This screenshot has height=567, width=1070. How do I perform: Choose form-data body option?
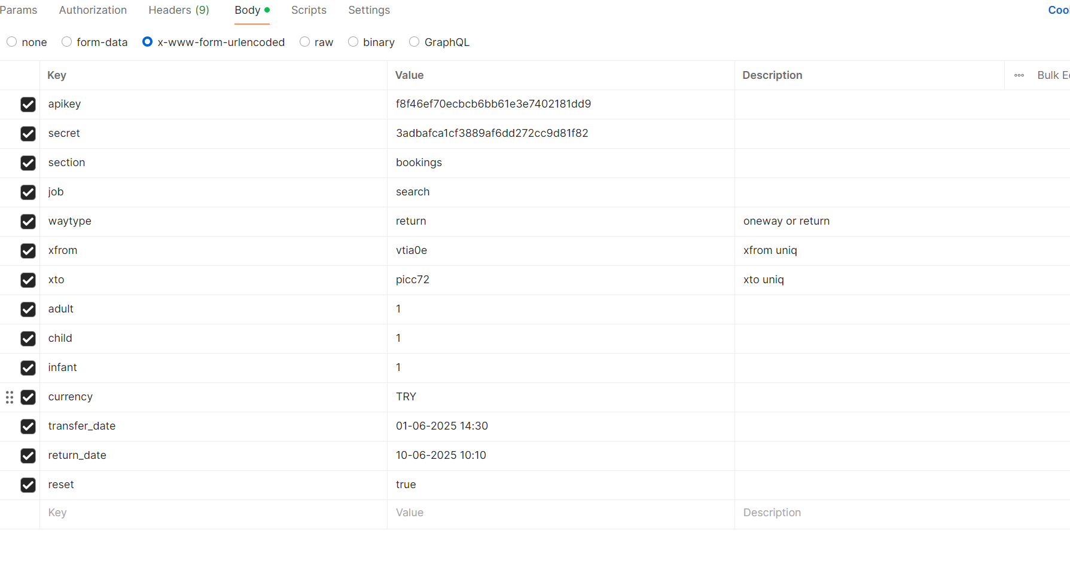67,42
